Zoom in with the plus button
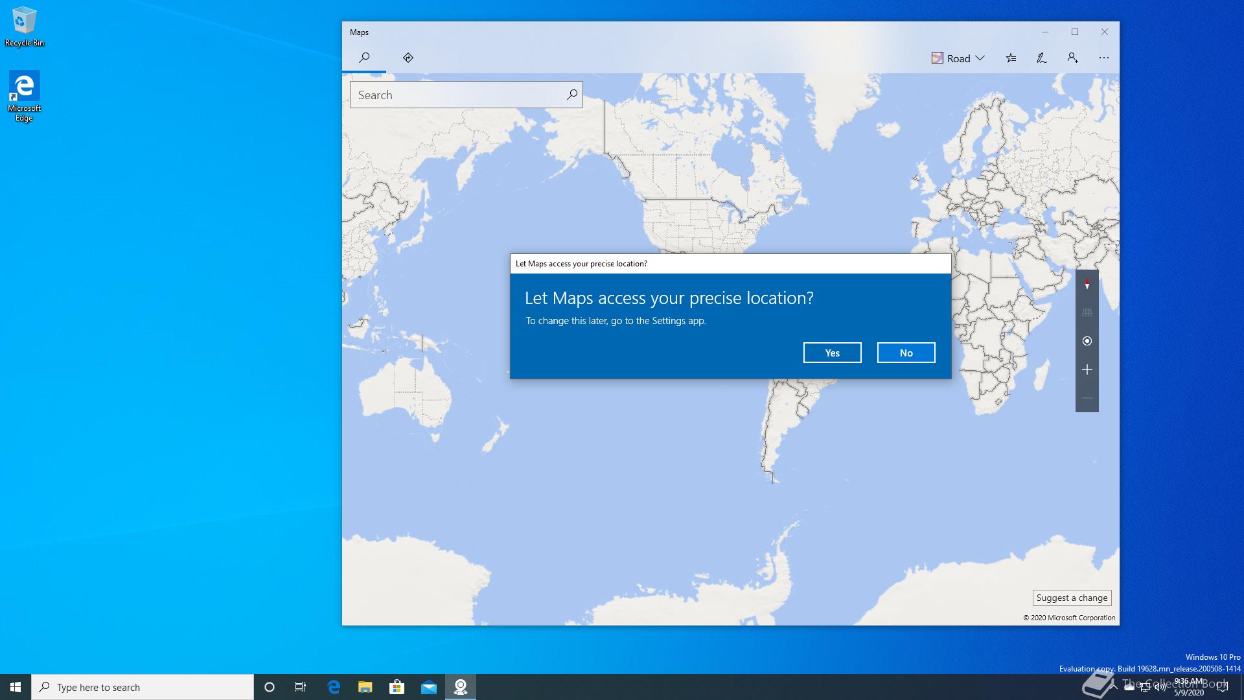Viewport: 1244px width, 700px height. (x=1087, y=369)
